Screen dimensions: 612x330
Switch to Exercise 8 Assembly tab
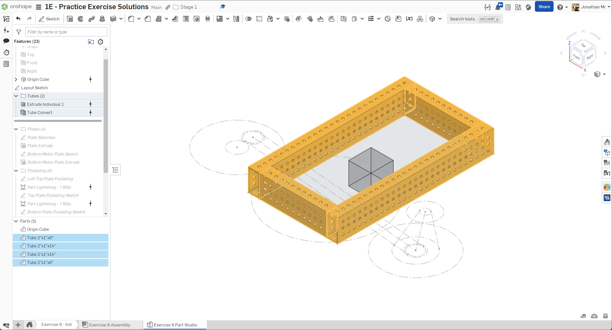point(109,325)
